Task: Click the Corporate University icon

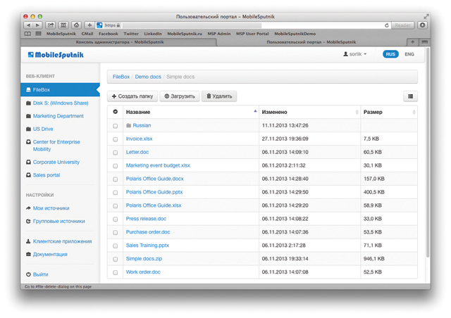Action: (28, 162)
